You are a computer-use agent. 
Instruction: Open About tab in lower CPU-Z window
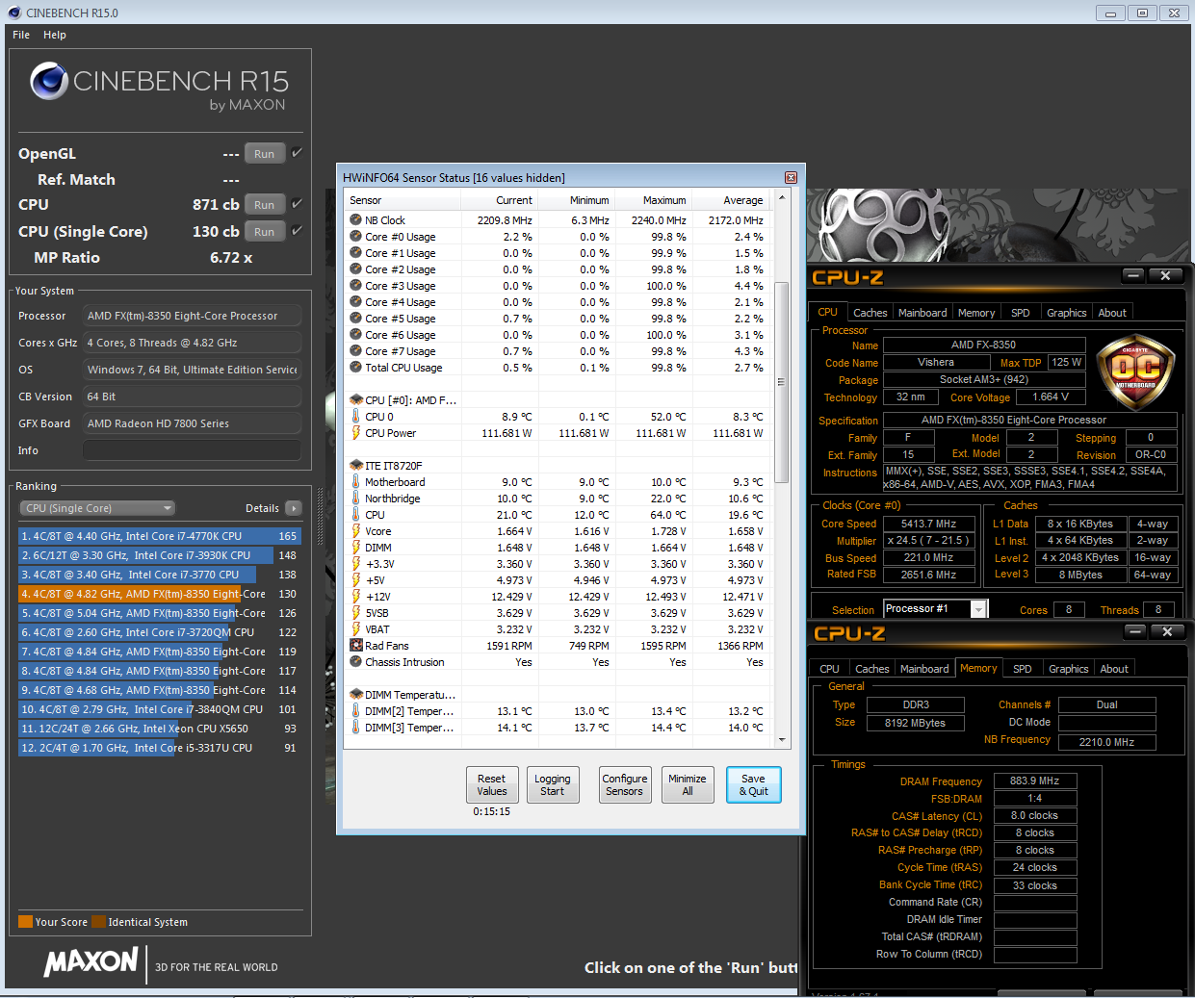coord(1114,669)
